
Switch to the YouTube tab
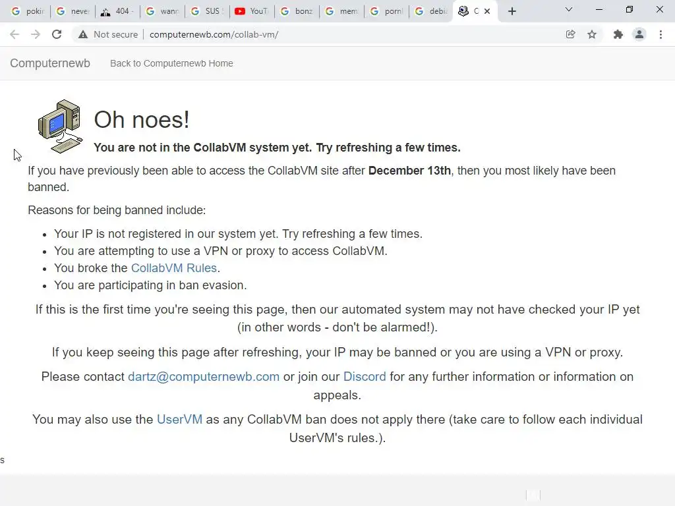point(252,11)
